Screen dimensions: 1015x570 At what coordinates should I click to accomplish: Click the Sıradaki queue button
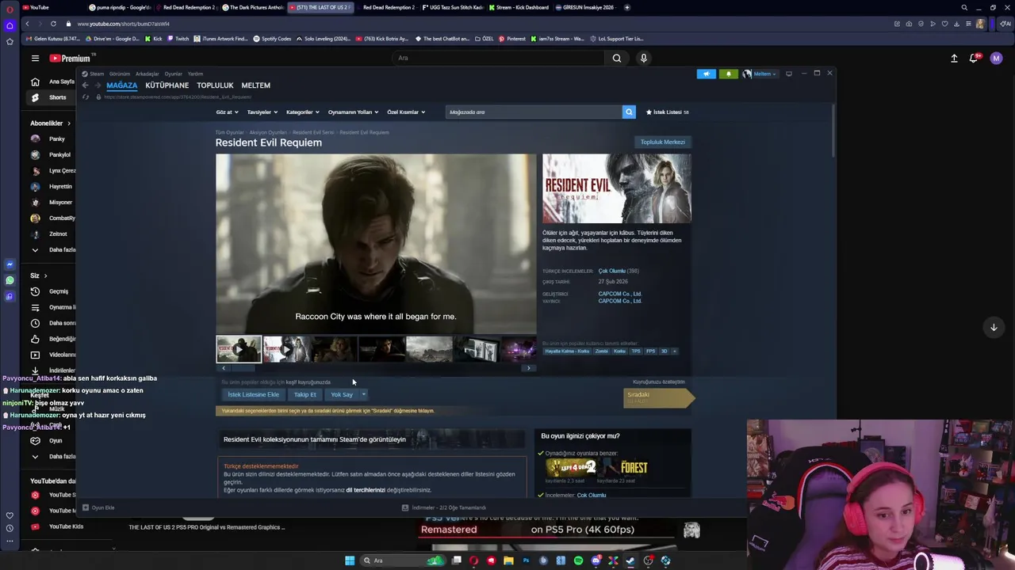658,397
